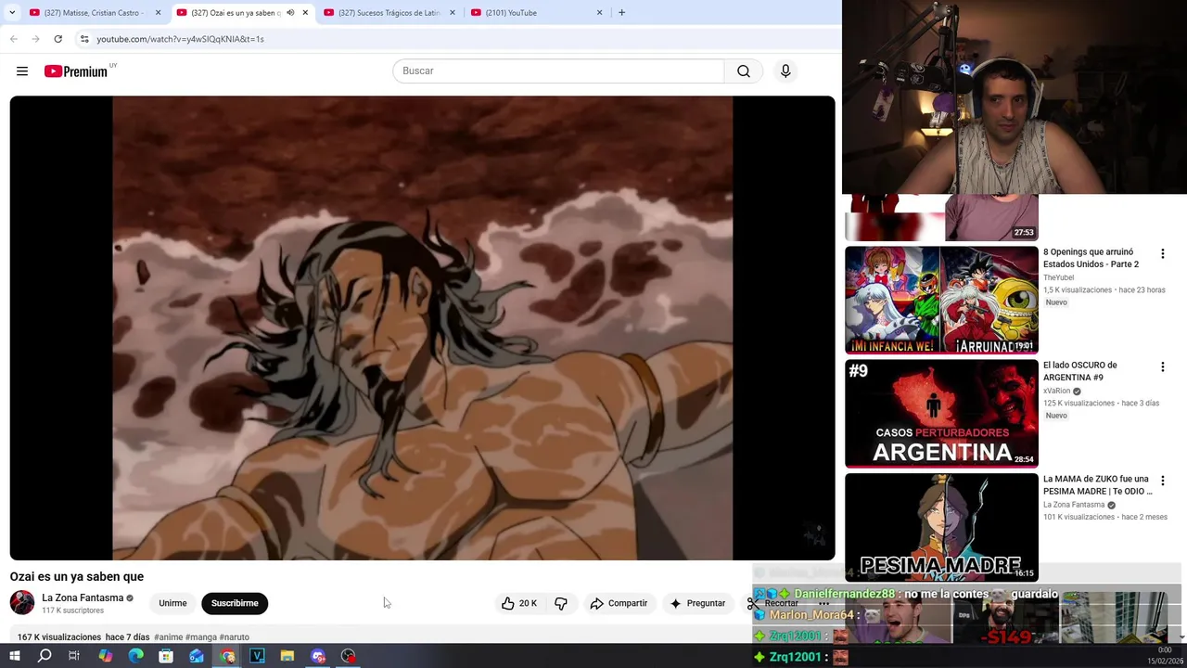Click the video player to pause

(x=422, y=328)
